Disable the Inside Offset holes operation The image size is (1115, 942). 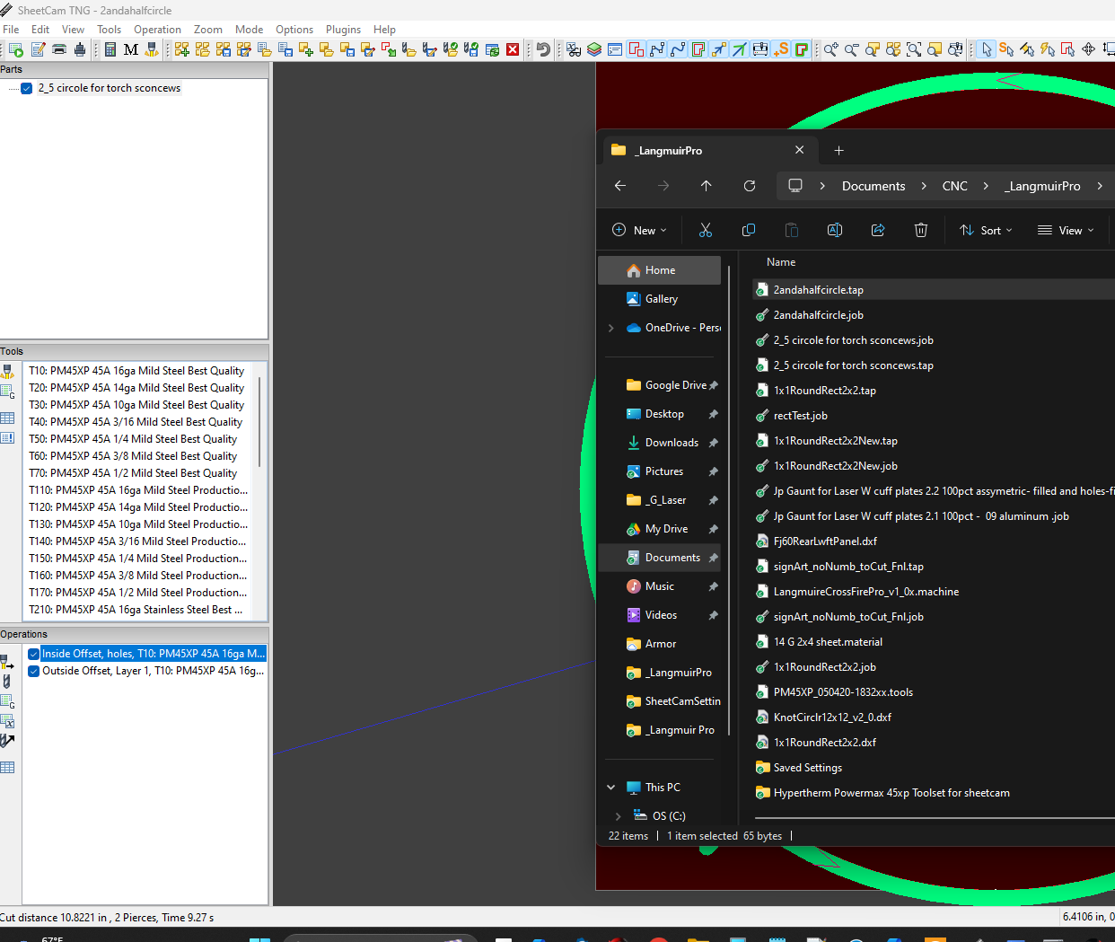pyautogui.click(x=33, y=653)
